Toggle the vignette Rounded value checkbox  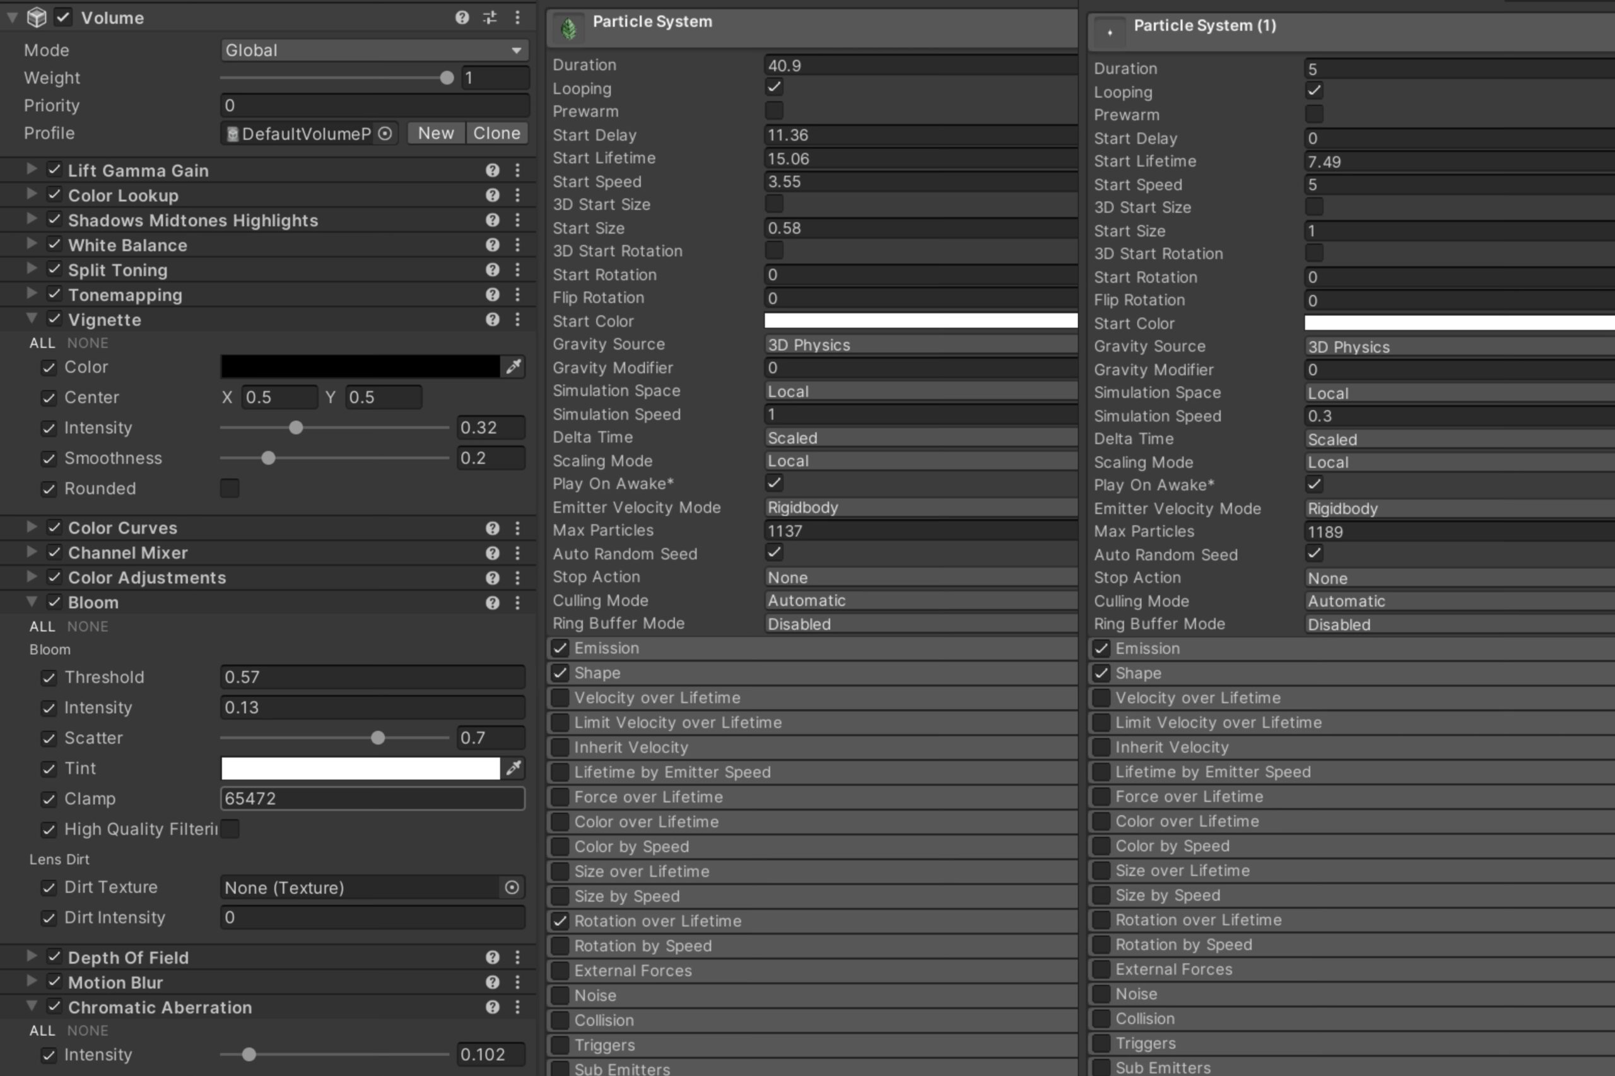click(230, 489)
